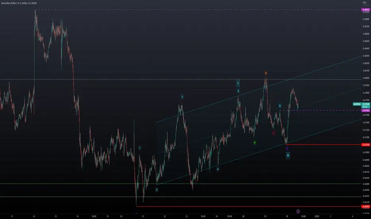Select the wave label 2 marker
The width and height of the screenshot is (371, 219).
pos(156,190)
